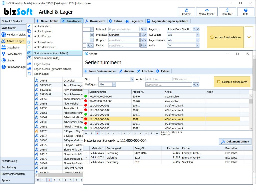The image size is (256, 185).
Task: Clear the SN field
Action: pyautogui.click(x=132, y=79)
